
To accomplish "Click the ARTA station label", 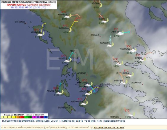I will point(73,51).
